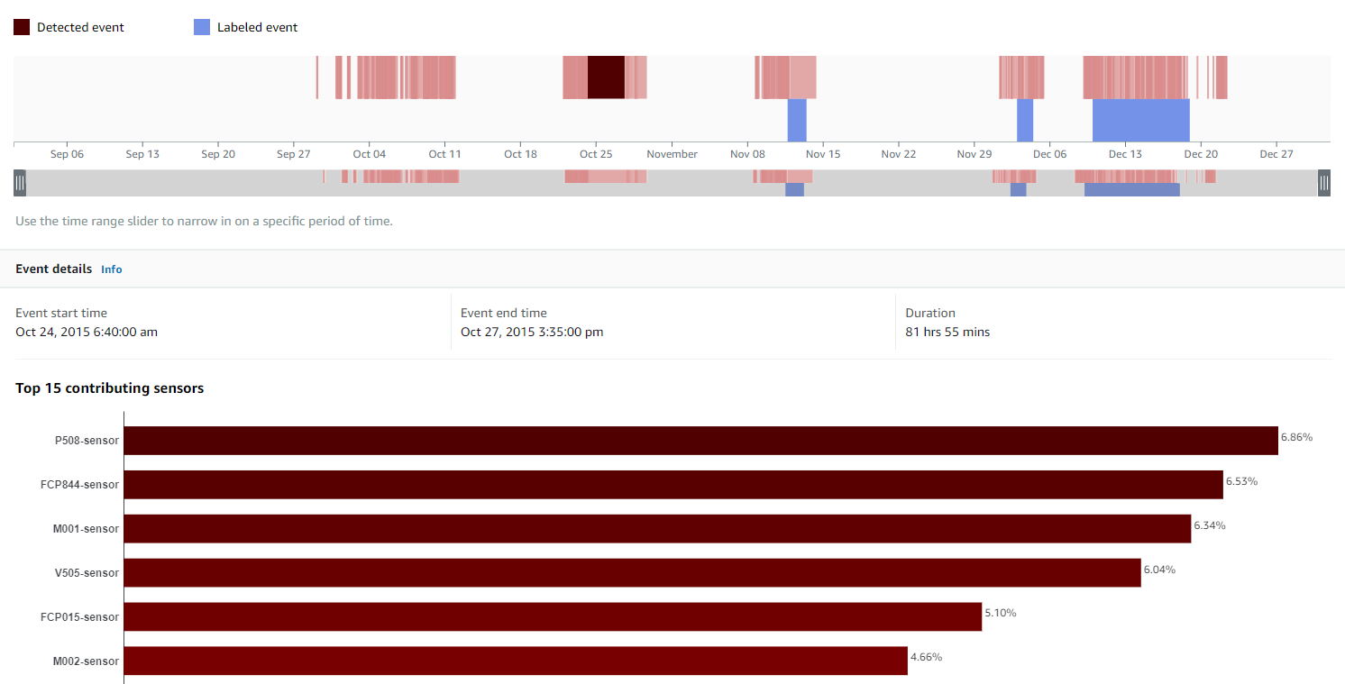Click the "P508-sensor" axis label
The width and height of the screenshot is (1345, 684).
click(87, 441)
